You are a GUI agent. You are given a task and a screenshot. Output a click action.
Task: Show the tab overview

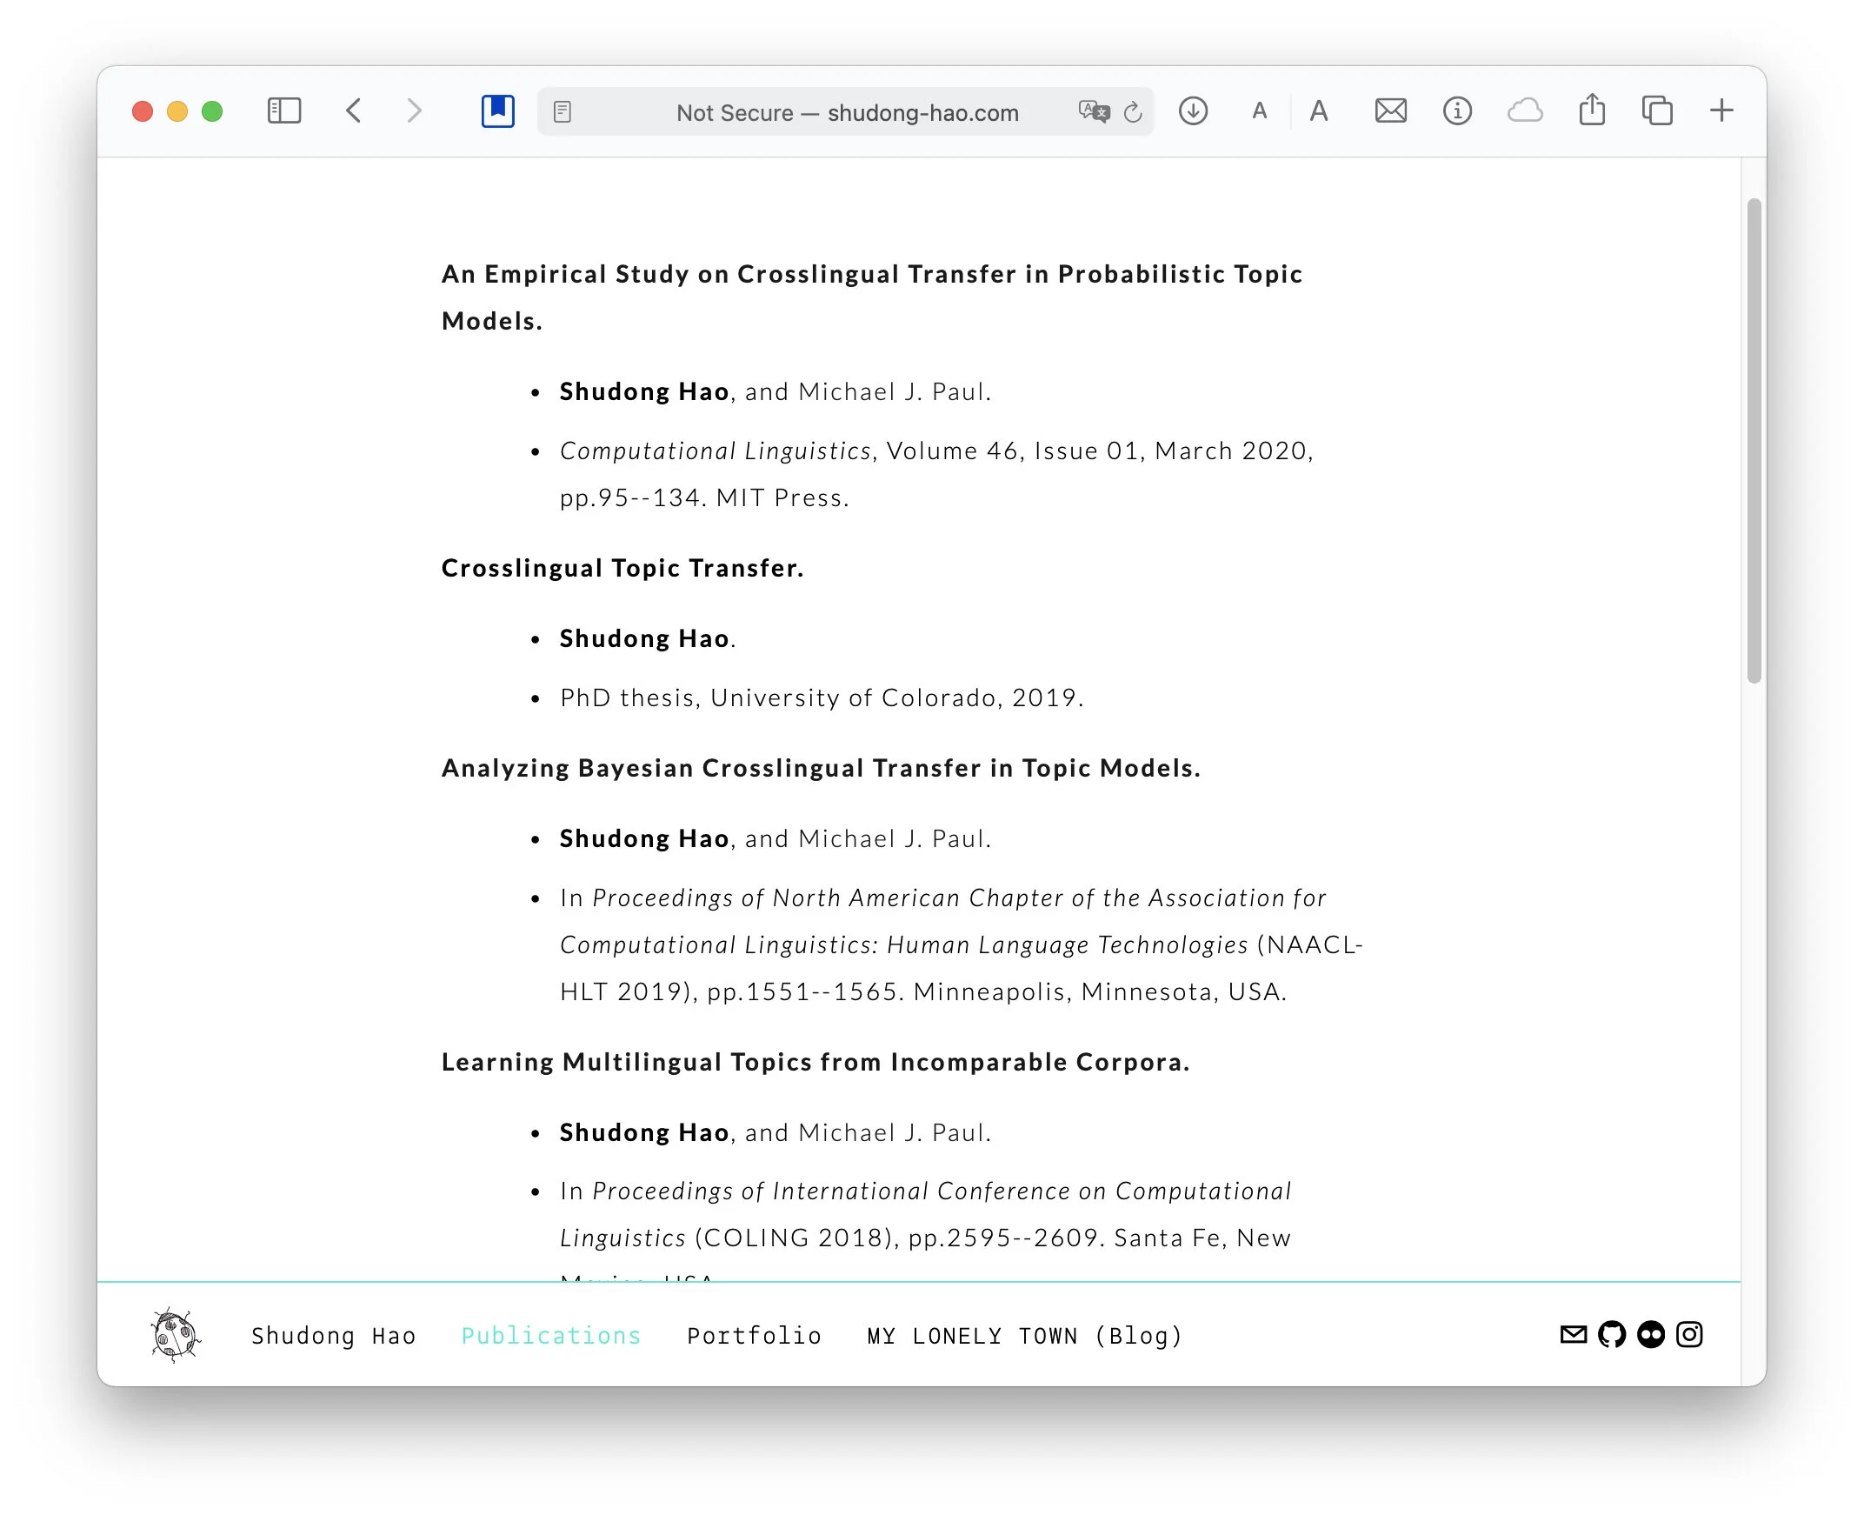(x=1656, y=110)
